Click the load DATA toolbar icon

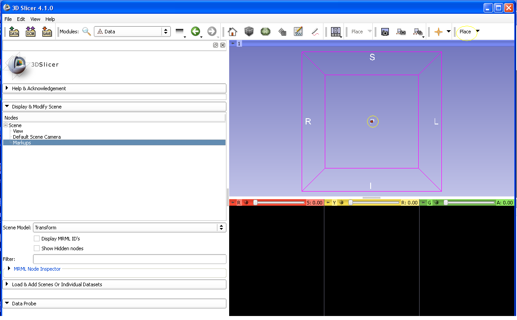tap(14, 32)
